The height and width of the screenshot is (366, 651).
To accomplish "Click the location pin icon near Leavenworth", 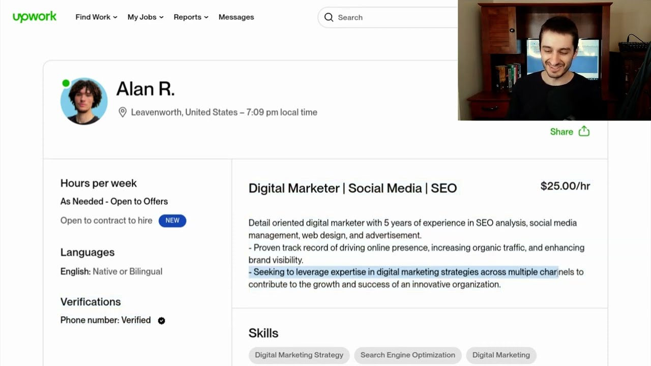I will point(123,112).
